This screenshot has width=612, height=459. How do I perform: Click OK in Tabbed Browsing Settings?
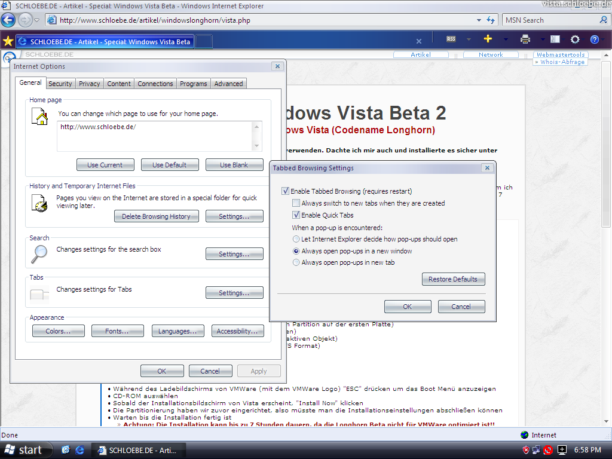point(408,307)
